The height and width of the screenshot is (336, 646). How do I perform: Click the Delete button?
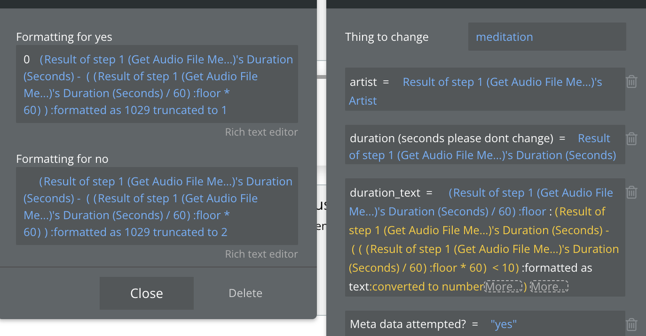245,293
